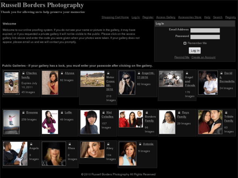Open Shopping Cart Home in navigation

click(115, 17)
